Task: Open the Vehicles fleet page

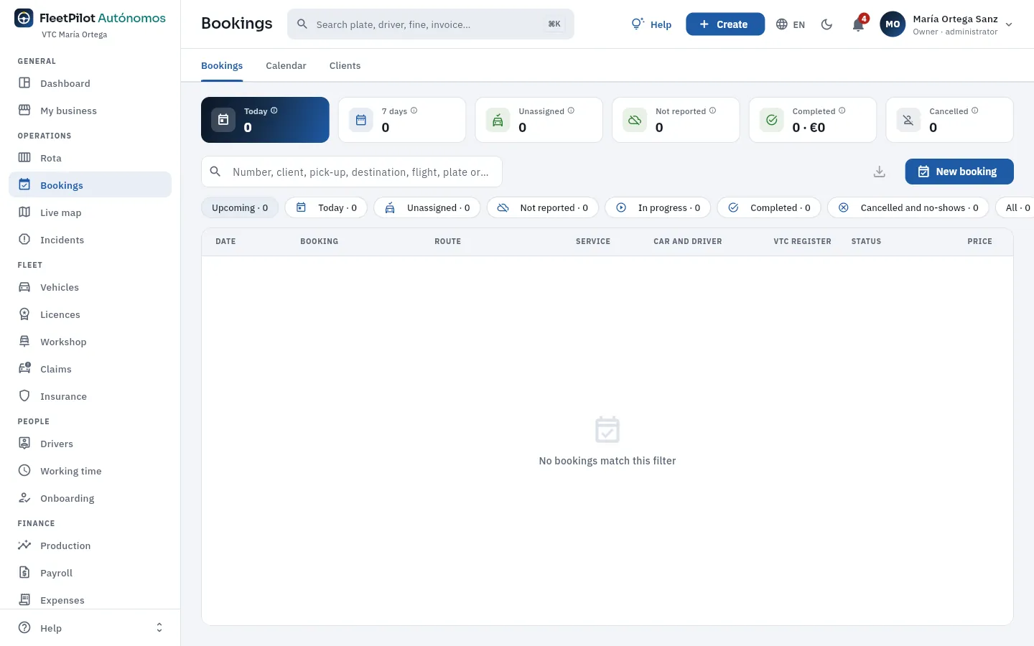Action: (90, 287)
